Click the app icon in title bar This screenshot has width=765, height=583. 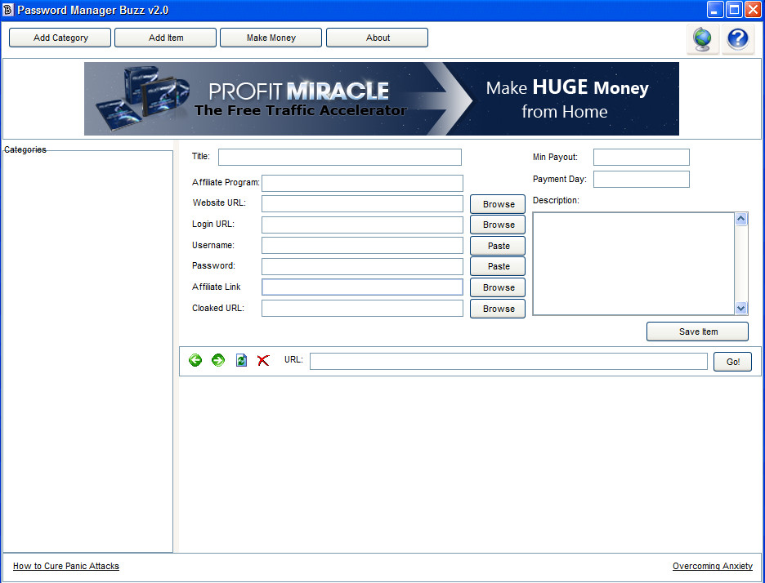(x=8, y=10)
